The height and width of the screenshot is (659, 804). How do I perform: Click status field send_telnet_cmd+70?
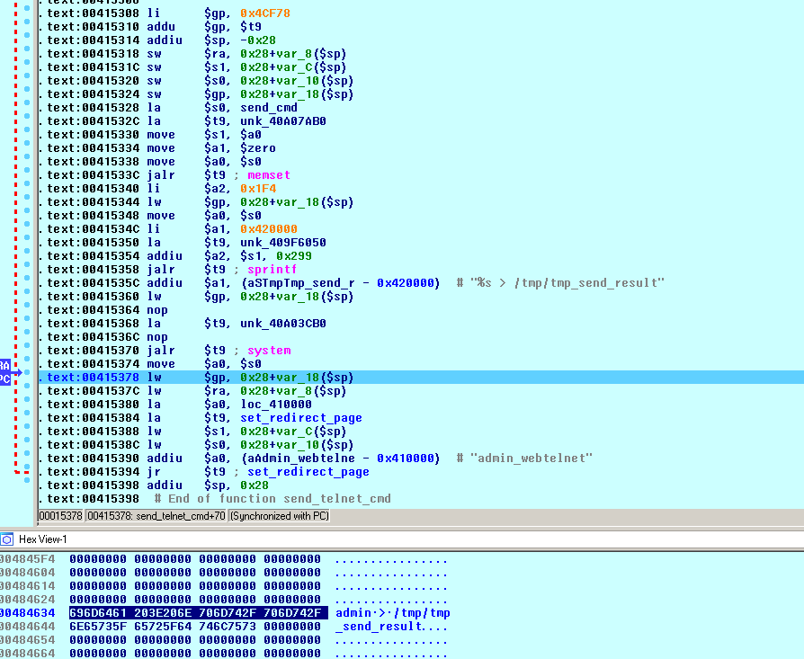[x=156, y=515]
